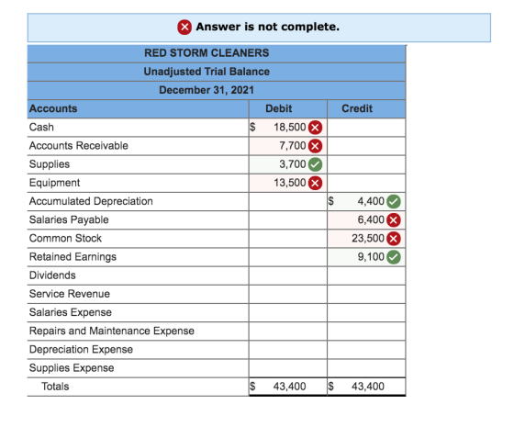Click the credit total 43,400
This screenshot has height=438, width=514.
click(x=368, y=387)
